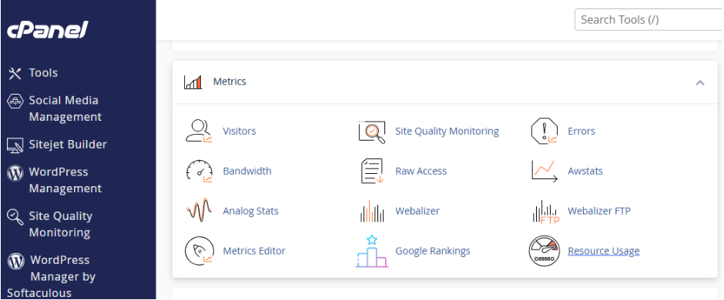Screen dimensions: 724x300
Task: Focus the Search Tools input field
Action: [649, 20]
